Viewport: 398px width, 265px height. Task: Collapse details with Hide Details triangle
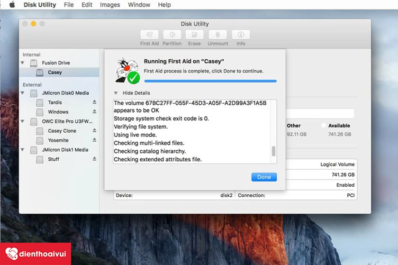point(116,93)
